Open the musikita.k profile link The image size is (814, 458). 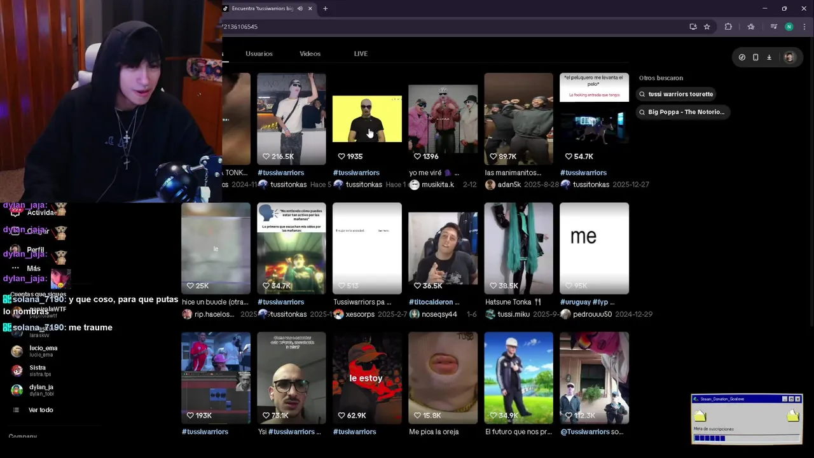438,184
